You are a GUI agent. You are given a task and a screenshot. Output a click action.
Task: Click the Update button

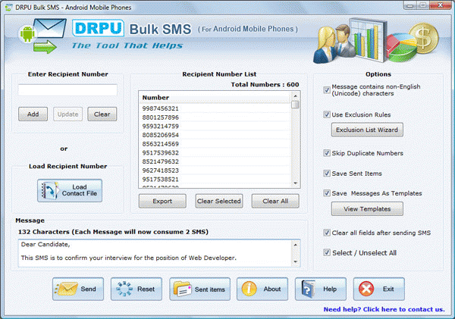pos(67,114)
